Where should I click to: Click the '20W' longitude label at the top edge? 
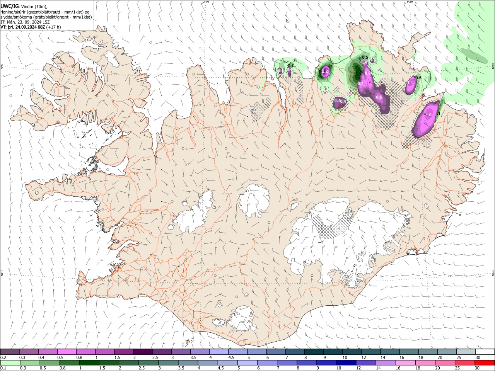pyautogui.click(x=206, y=2)
